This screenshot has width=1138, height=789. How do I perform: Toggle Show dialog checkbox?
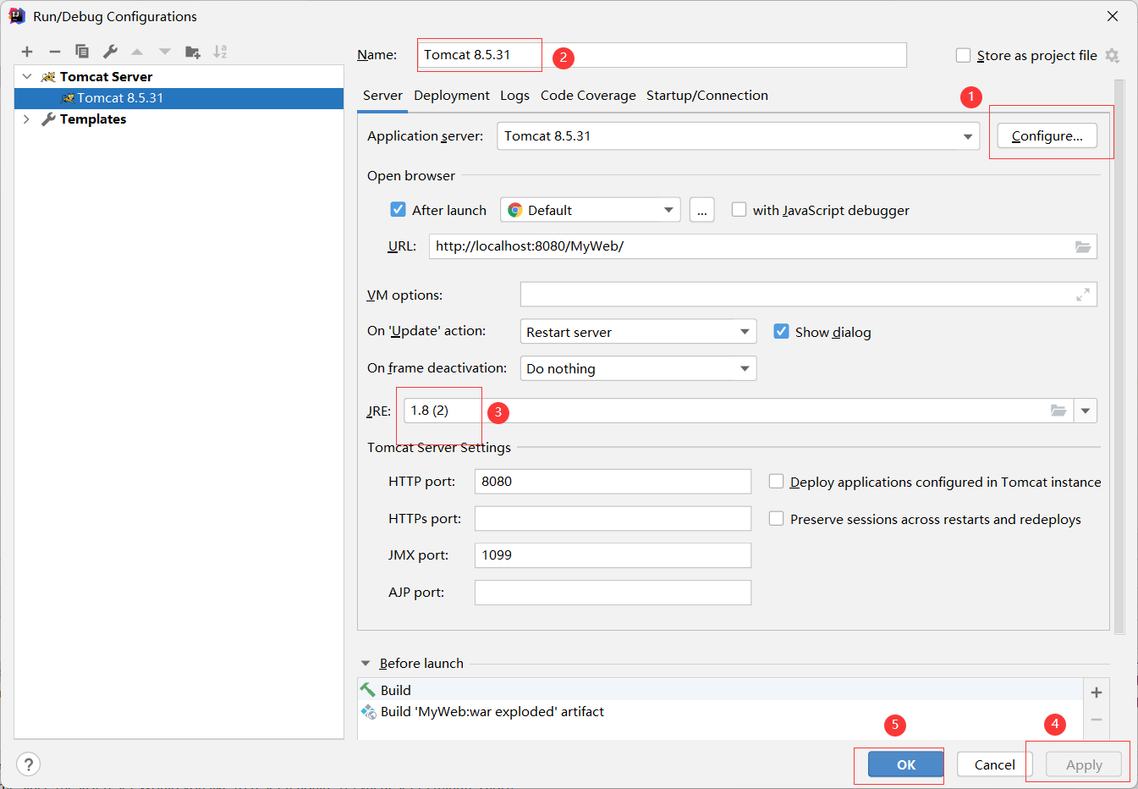[781, 331]
